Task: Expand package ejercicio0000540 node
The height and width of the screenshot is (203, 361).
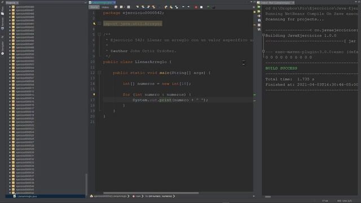Action: (x=10, y=186)
